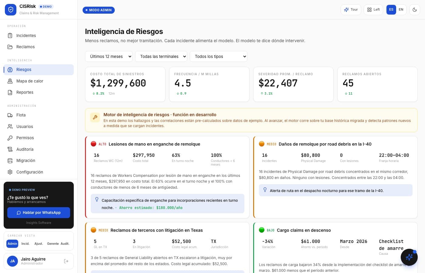
Task: Open the Lesiones de mano en enganche heading
Action: coord(154,144)
